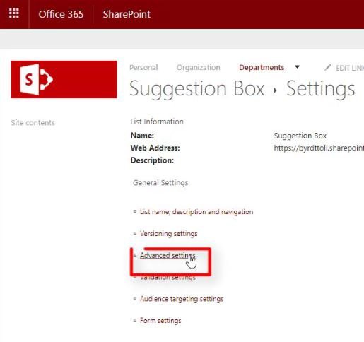Expand the Departments dropdown arrow
Image resolution: width=364 pixels, height=342 pixels.
pyautogui.click(x=298, y=67)
